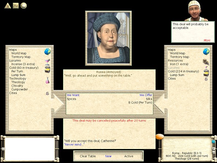Expand Russia's Technology category
This screenshot has height=163, width=217.
click(x=18, y=79)
